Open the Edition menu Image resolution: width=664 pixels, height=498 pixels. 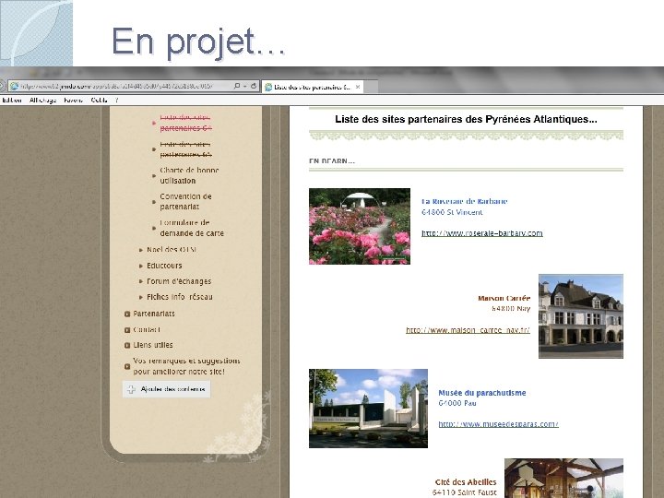(x=11, y=101)
